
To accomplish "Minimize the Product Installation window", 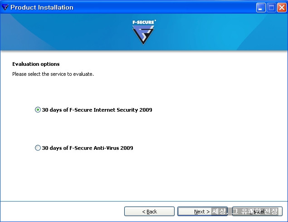I will (x=261, y=8).
